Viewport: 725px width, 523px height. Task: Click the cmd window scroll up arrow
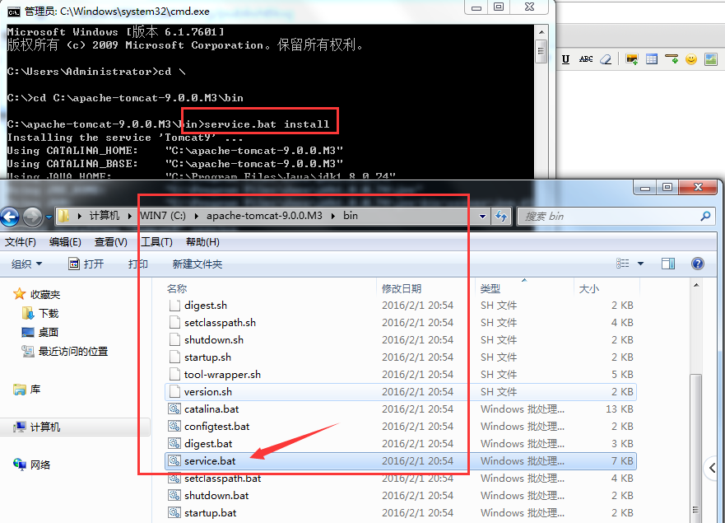coord(541,32)
